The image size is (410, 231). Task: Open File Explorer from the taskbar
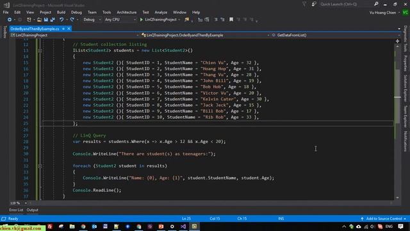pos(72,227)
